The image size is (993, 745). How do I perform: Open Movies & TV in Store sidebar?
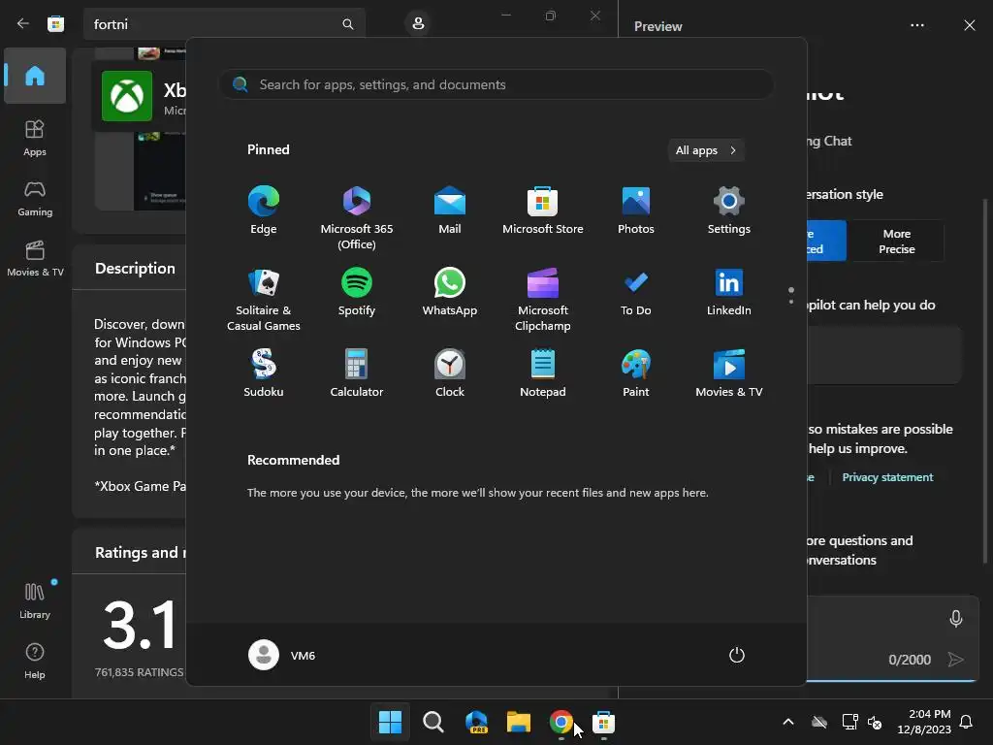tap(35, 258)
